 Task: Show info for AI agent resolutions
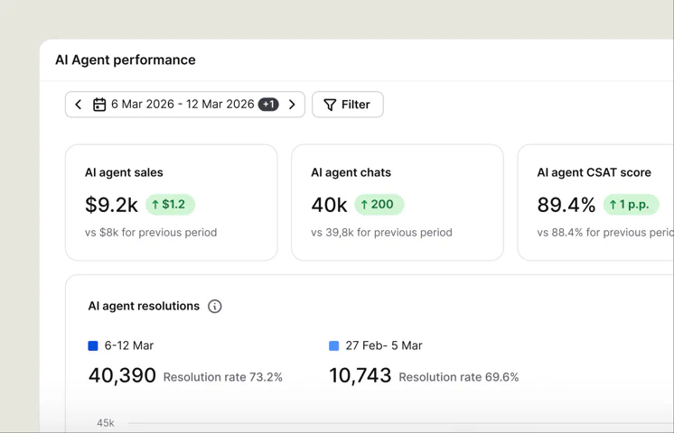[214, 307]
